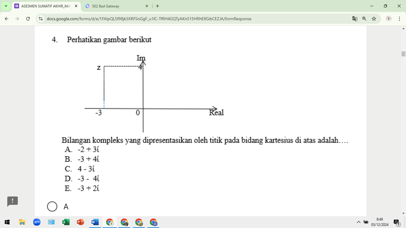Close the 502 Bad Gateway tab
Screen dimensions: 406x228
point(147,6)
